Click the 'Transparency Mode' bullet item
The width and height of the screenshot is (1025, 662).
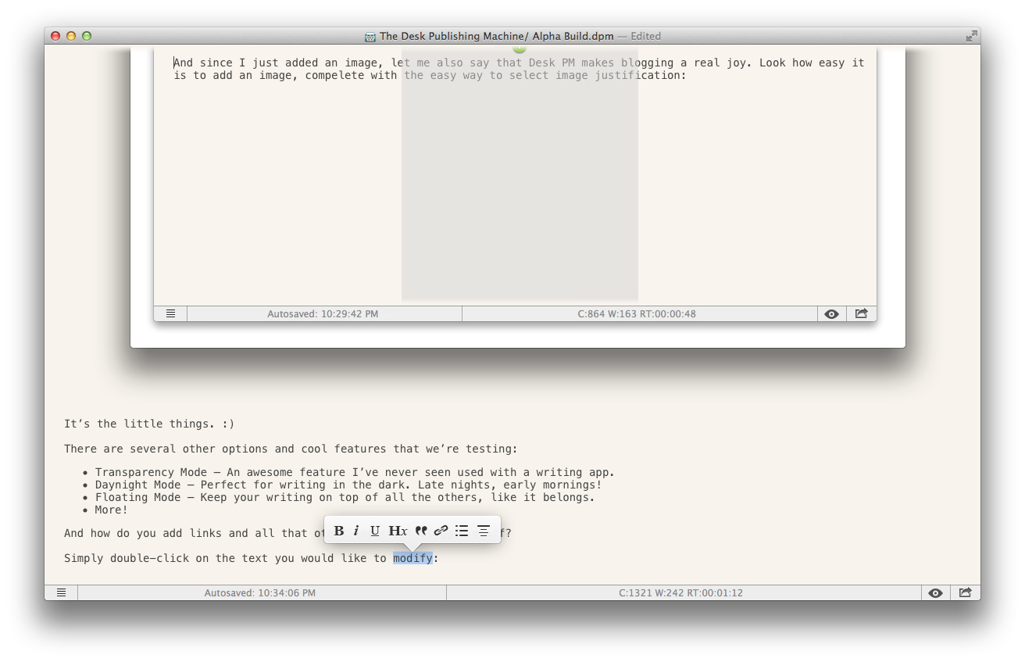point(355,472)
